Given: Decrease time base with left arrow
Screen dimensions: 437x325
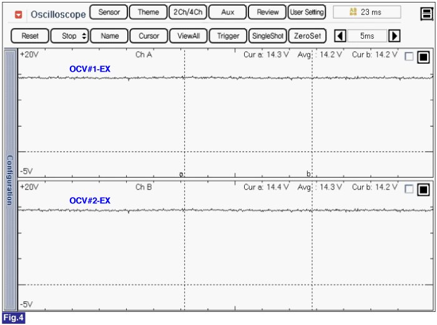Looking at the screenshot, I should [x=340, y=36].
